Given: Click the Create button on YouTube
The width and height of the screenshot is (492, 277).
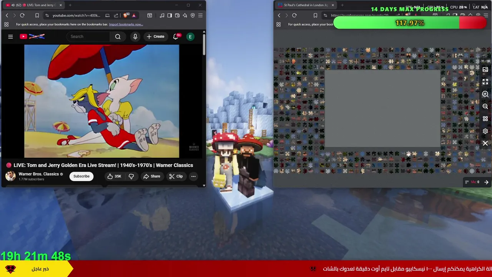Looking at the screenshot, I should tap(155, 37).
